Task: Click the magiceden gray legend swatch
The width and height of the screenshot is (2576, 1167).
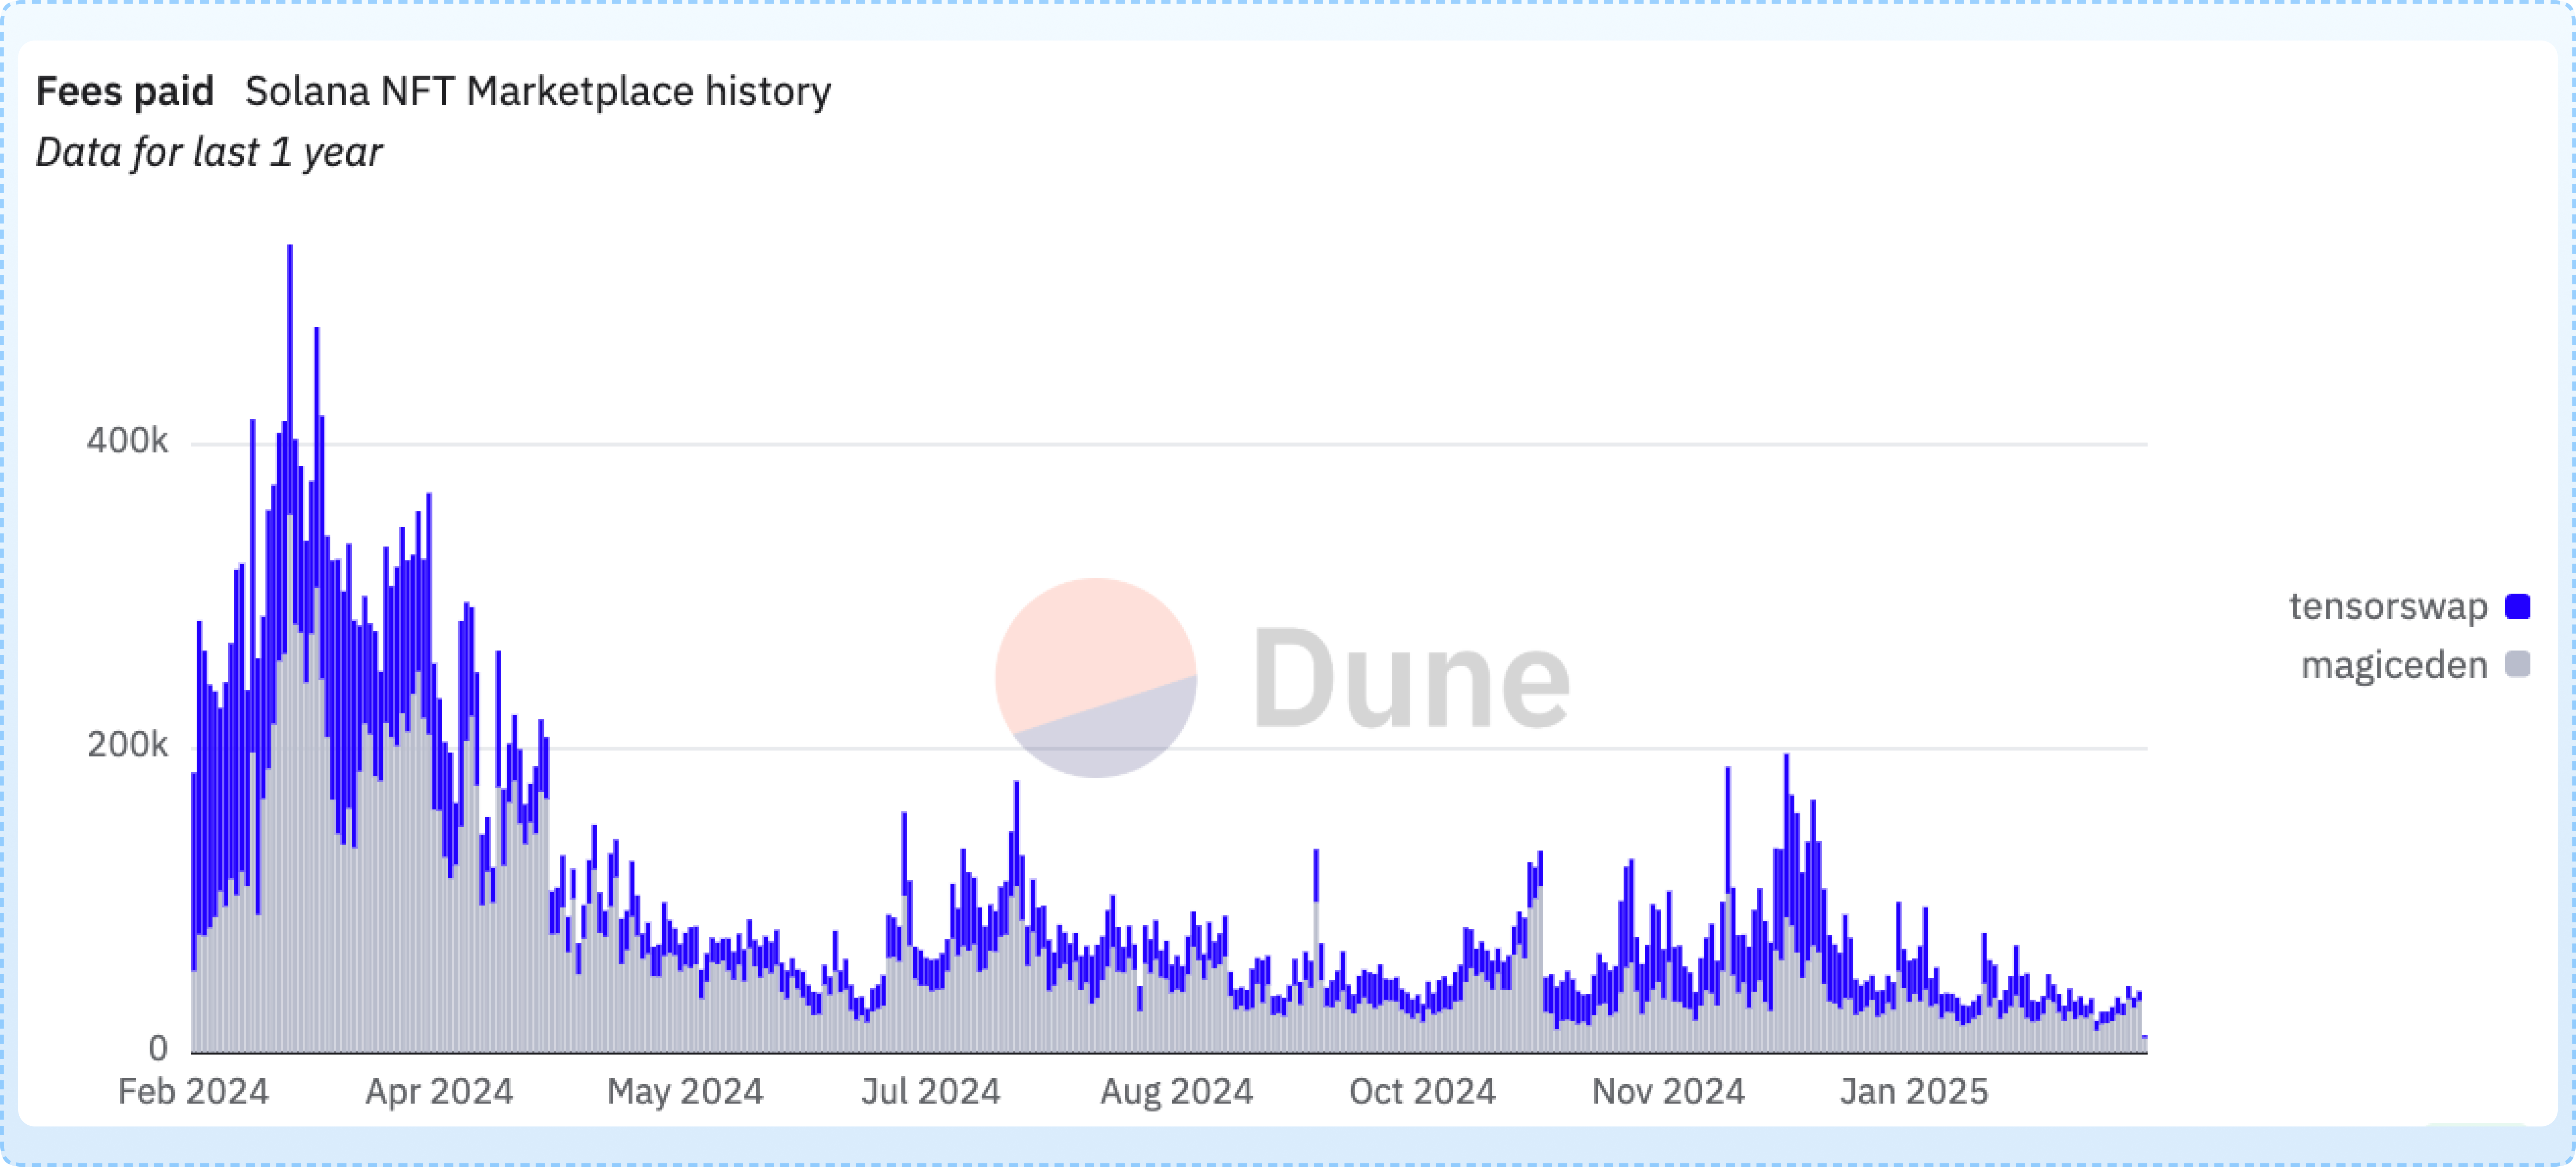Action: tap(2517, 665)
